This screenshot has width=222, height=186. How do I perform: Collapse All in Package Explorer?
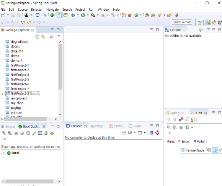pyautogui.click(x=37, y=37)
